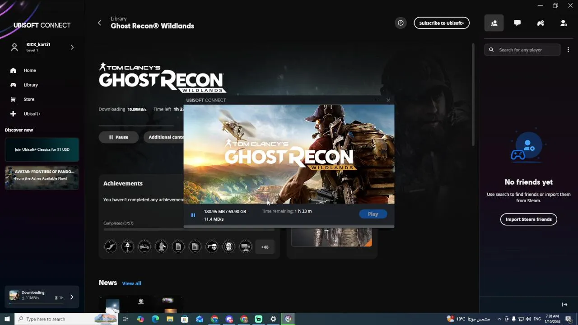Close the Ubisoft Connect popup window

coord(388,100)
